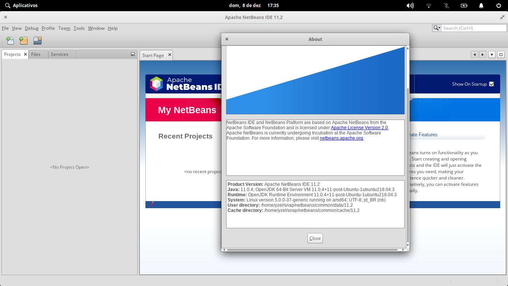
Task: Open an existing project via the toolbar icon
Action: (37, 41)
